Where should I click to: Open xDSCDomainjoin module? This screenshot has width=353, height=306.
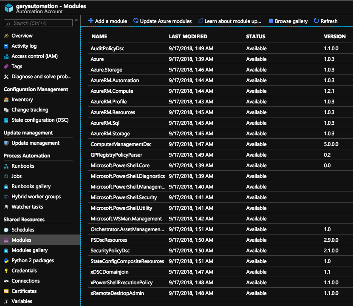(x=220, y=272)
